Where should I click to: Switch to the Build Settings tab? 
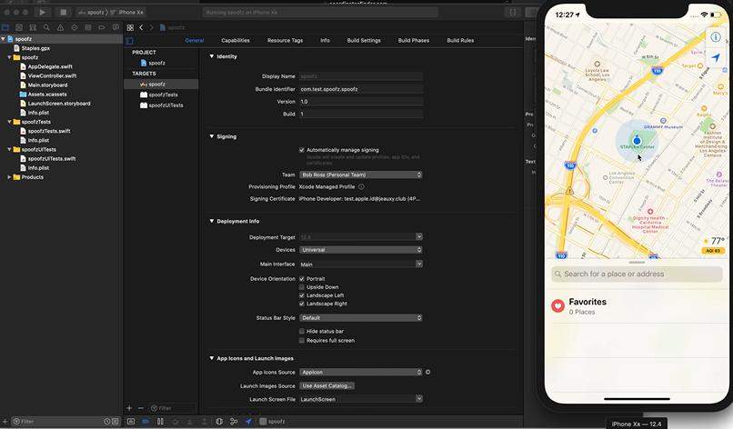pos(364,41)
